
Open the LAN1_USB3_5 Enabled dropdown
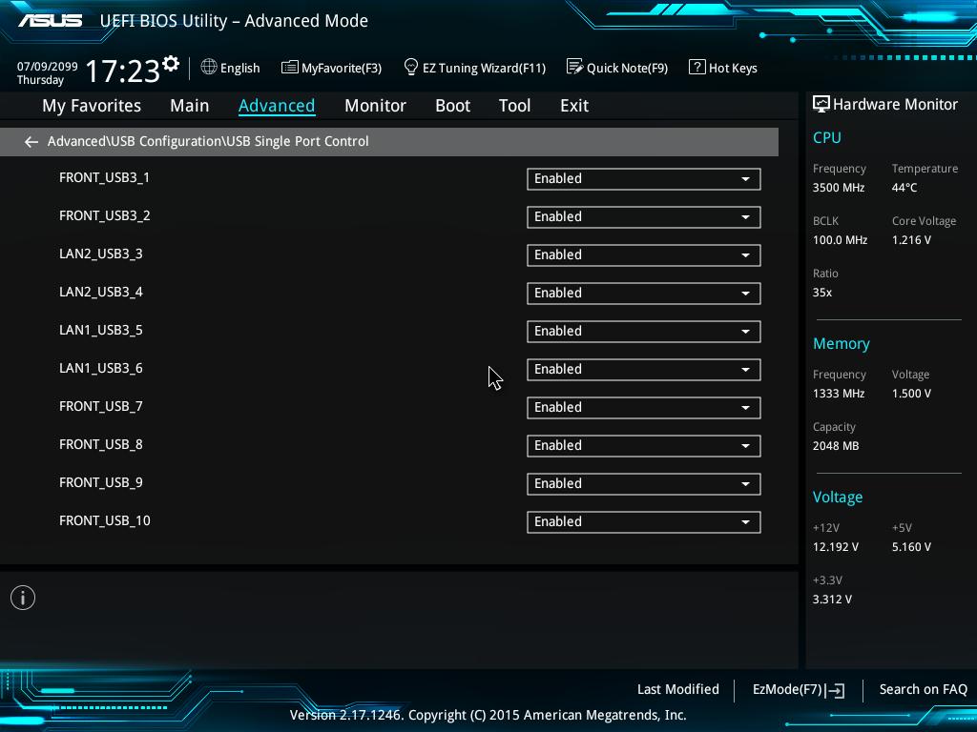pos(644,332)
